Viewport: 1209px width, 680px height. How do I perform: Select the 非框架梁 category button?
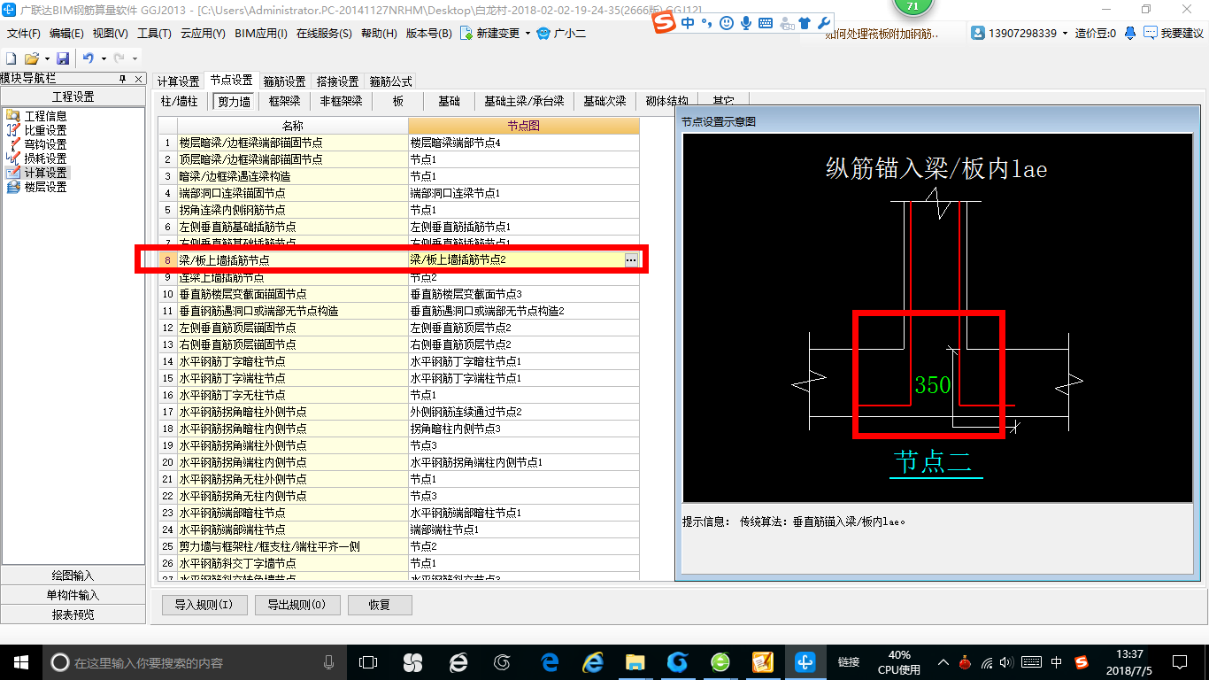342,101
